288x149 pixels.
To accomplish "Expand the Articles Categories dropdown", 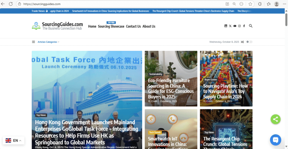I will (48, 42).
